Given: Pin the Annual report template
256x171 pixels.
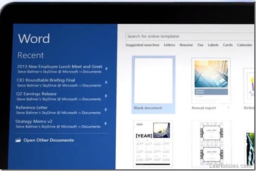Looking at the screenshot, I should [x=228, y=108].
